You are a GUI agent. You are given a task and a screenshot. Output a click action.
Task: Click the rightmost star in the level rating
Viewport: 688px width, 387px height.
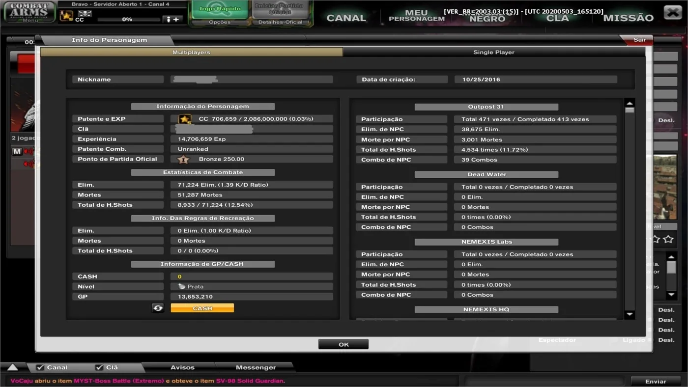pyautogui.click(x=668, y=239)
